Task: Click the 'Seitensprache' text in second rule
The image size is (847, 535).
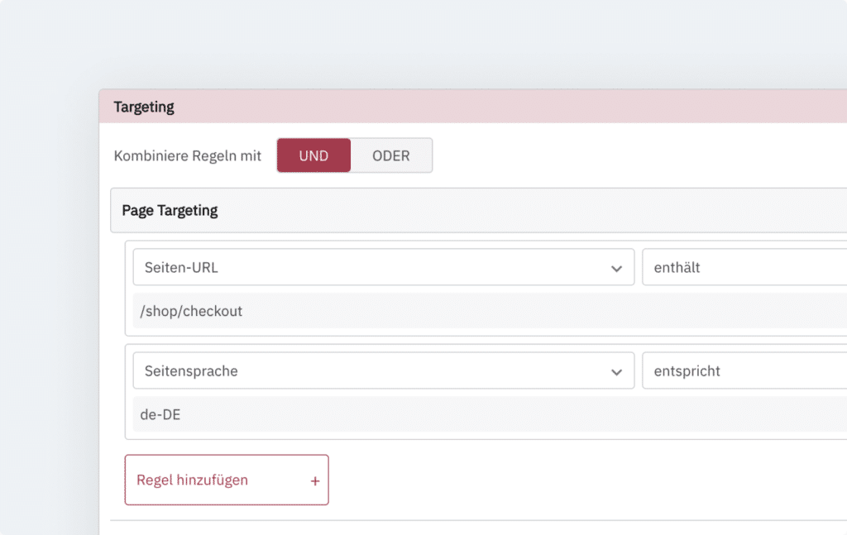Action: click(x=191, y=372)
